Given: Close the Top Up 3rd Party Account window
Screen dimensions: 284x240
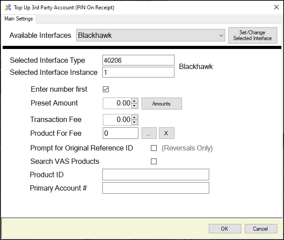Looking at the screenshot, I should click(273, 7).
